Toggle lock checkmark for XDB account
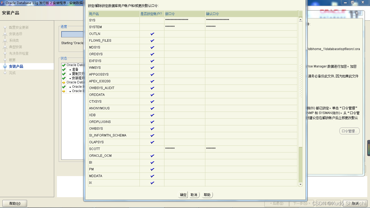370x208 pixels. [x=152, y=115]
